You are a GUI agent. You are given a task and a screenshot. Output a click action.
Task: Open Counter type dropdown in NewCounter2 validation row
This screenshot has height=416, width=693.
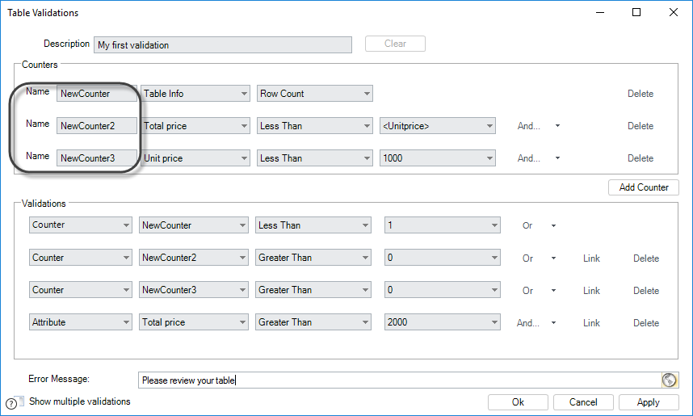81,258
